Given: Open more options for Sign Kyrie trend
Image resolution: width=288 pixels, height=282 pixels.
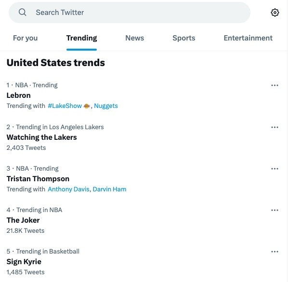Looking at the screenshot, I should pyautogui.click(x=275, y=252).
